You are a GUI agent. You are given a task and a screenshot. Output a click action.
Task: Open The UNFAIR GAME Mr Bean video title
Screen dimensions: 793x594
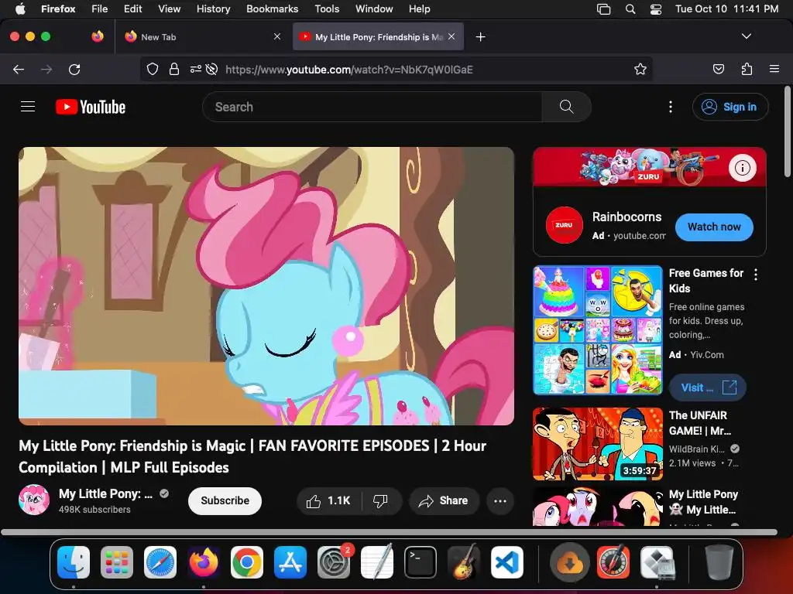700,423
